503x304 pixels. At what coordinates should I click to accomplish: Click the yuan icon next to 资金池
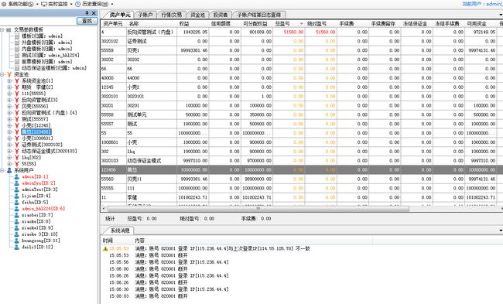9,74
